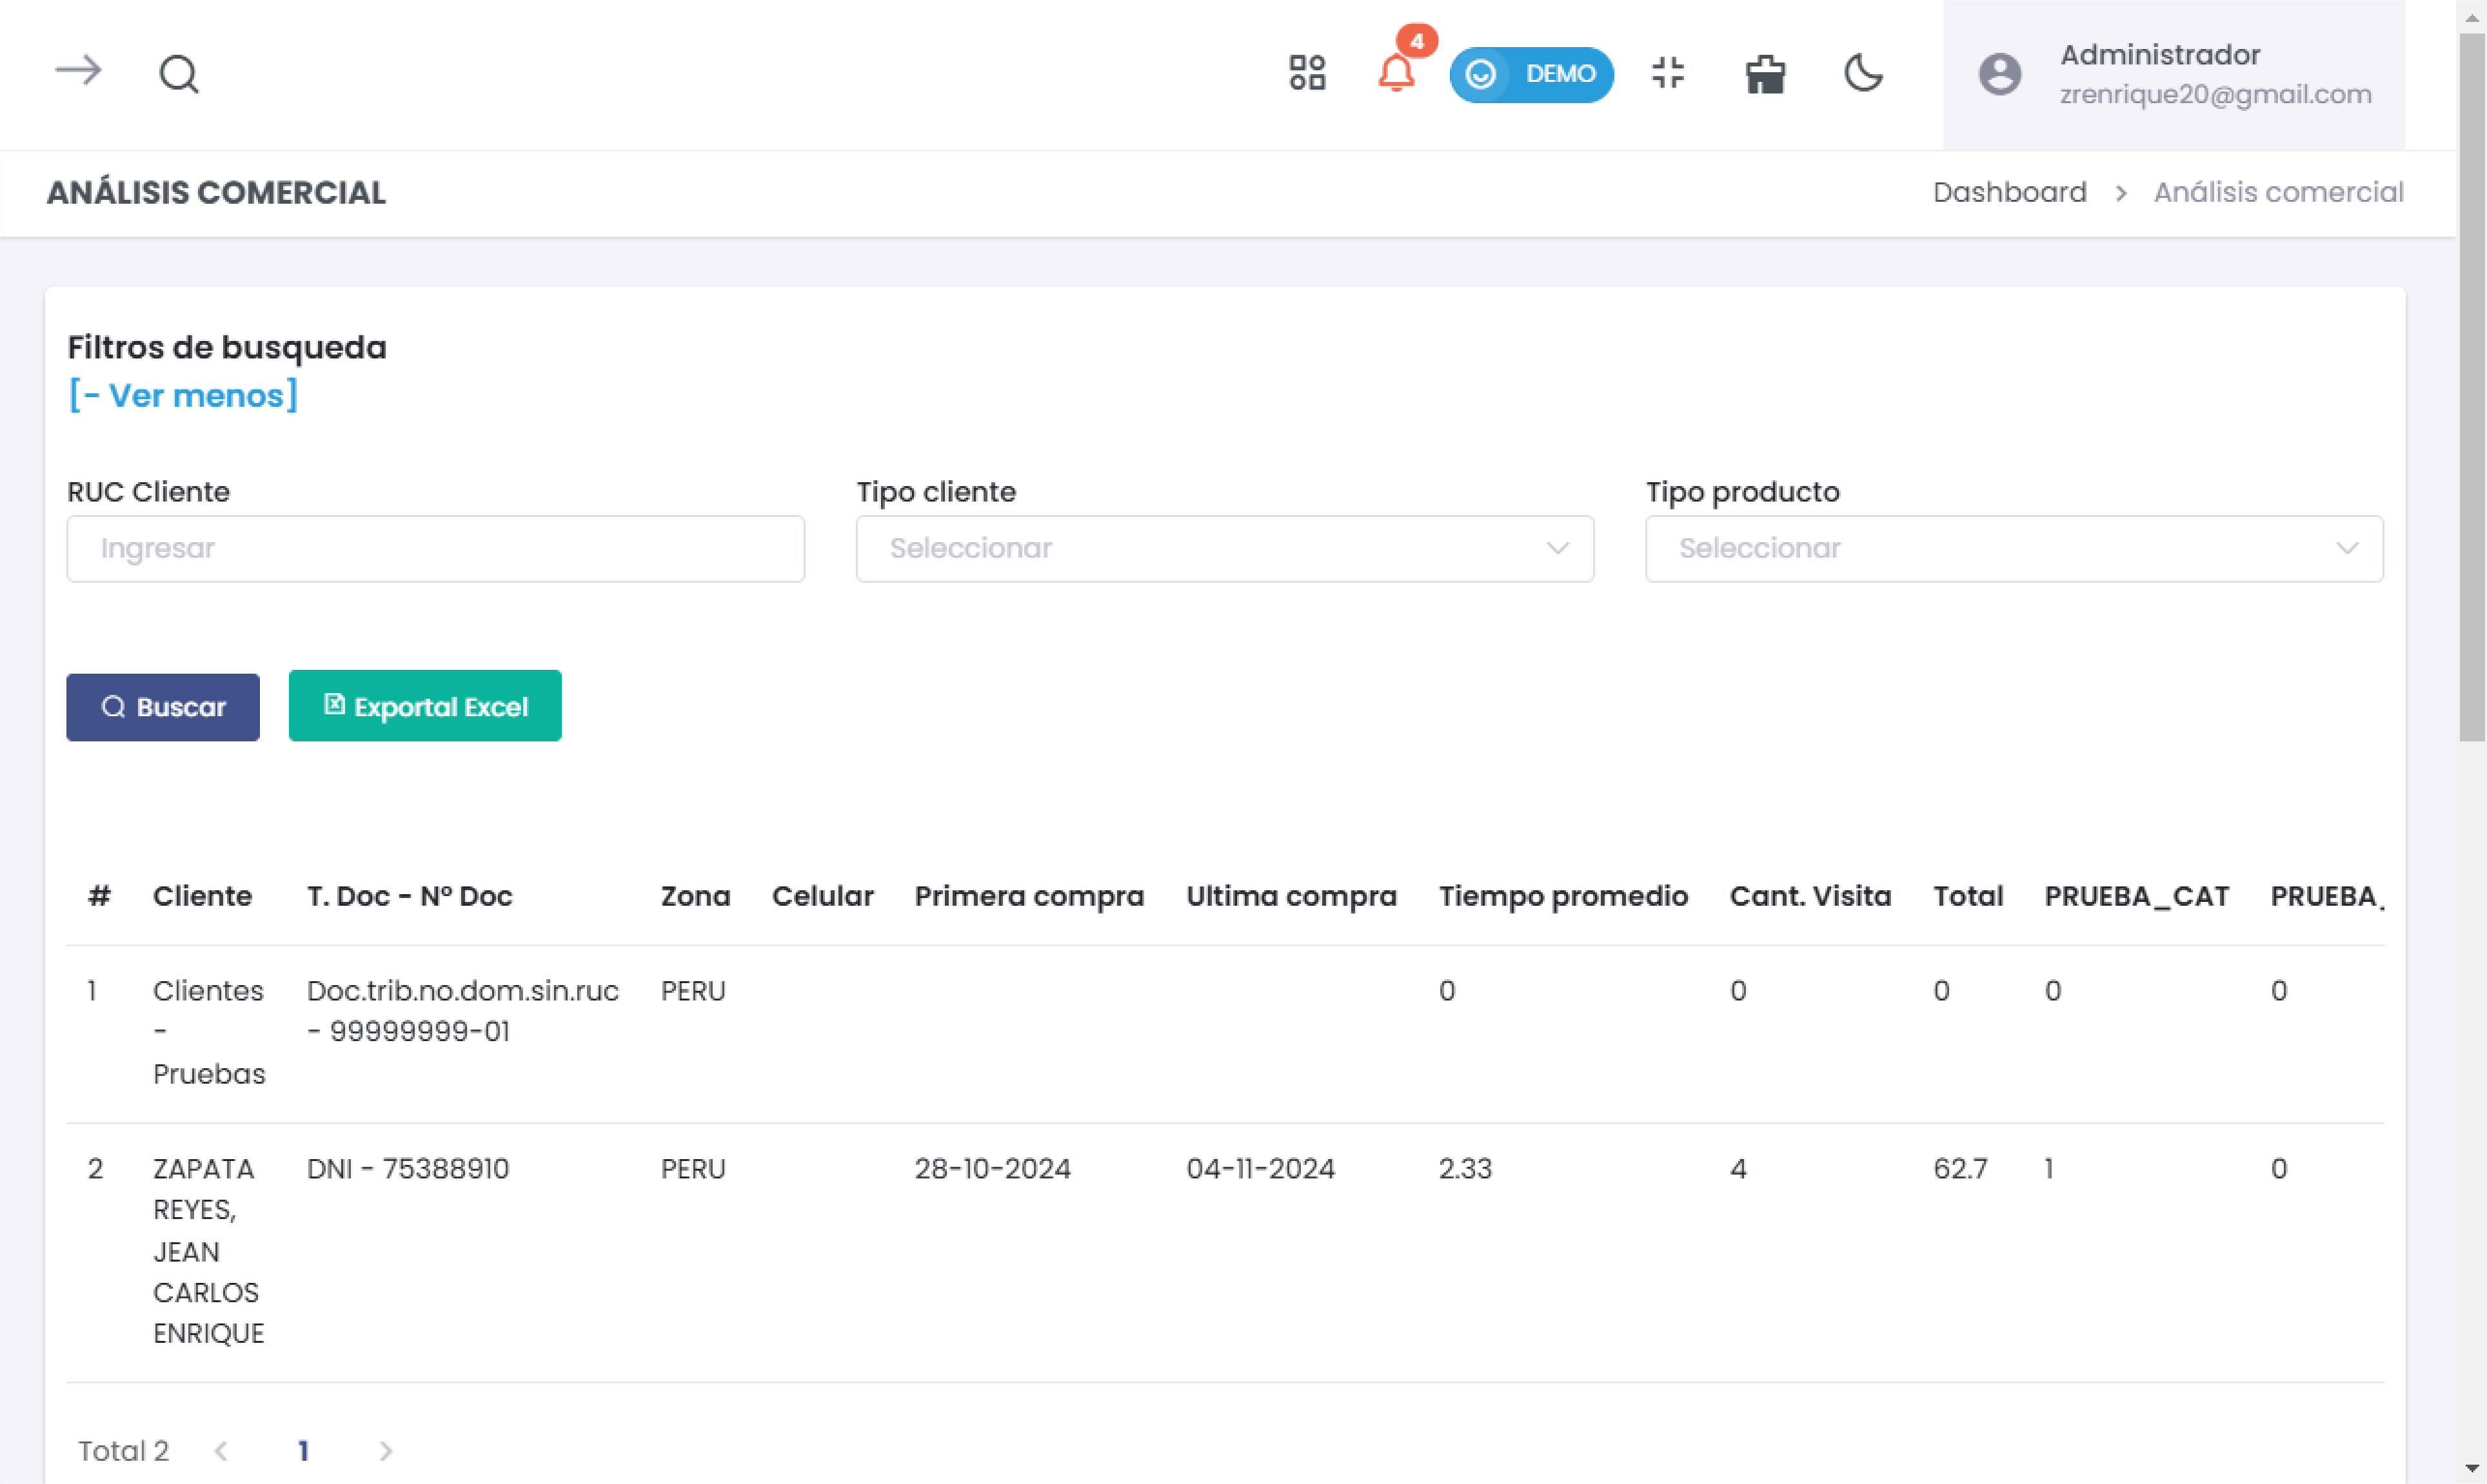Click DNI - 75388910 cell
This screenshot has width=2487, height=1484.
[408, 1168]
